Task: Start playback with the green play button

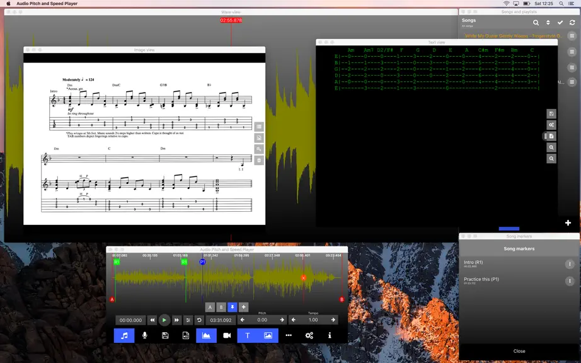Action: [x=164, y=320]
